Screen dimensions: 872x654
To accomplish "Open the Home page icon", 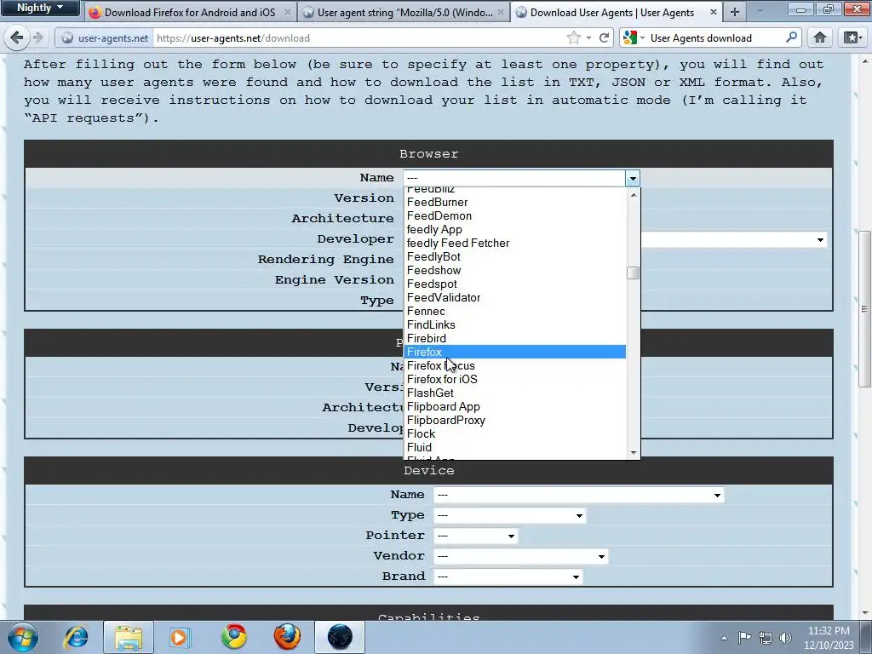I will (820, 37).
